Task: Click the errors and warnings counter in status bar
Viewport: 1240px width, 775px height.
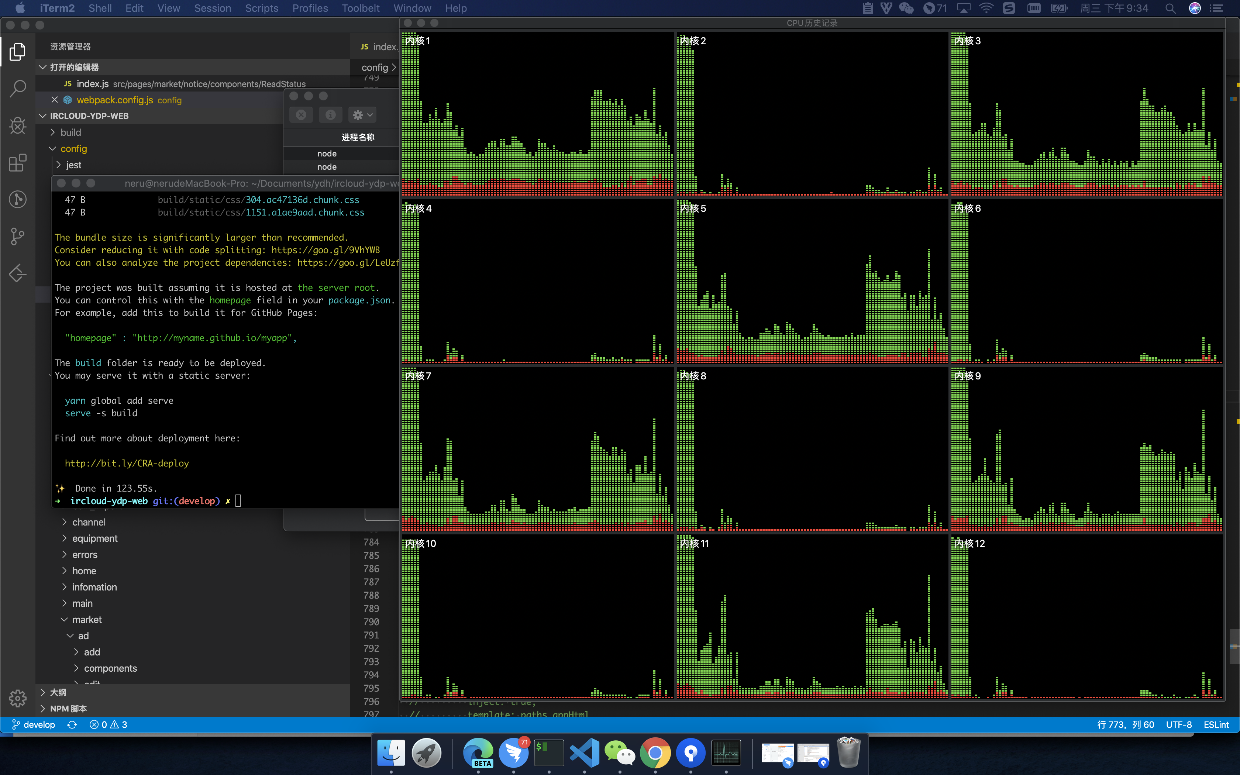Action: [108, 724]
